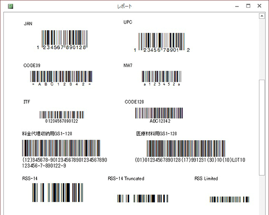Click the レポート window title
Screen dimensions: 269x215
[125, 6]
